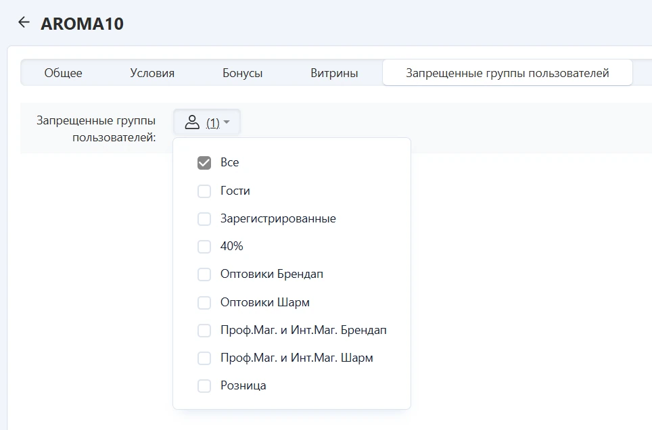This screenshot has height=430, width=652.
Task: Select the Оптовики Брендап checkbox
Action: 204,274
